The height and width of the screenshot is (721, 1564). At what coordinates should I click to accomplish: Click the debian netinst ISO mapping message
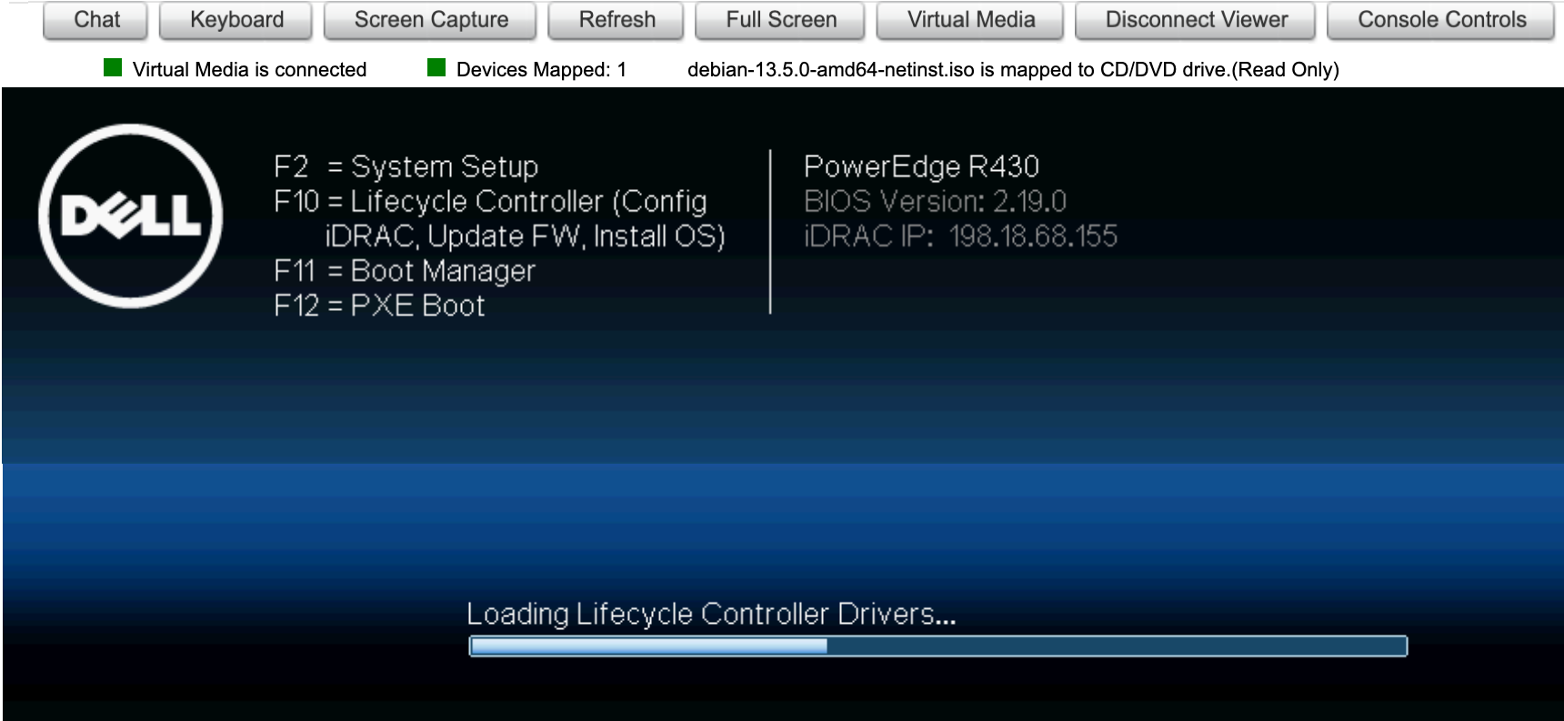point(1013,69)
